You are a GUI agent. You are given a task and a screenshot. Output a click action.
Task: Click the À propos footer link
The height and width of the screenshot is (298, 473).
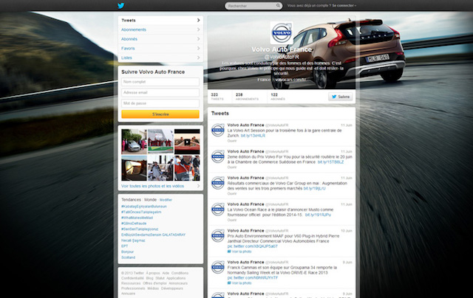153,273
